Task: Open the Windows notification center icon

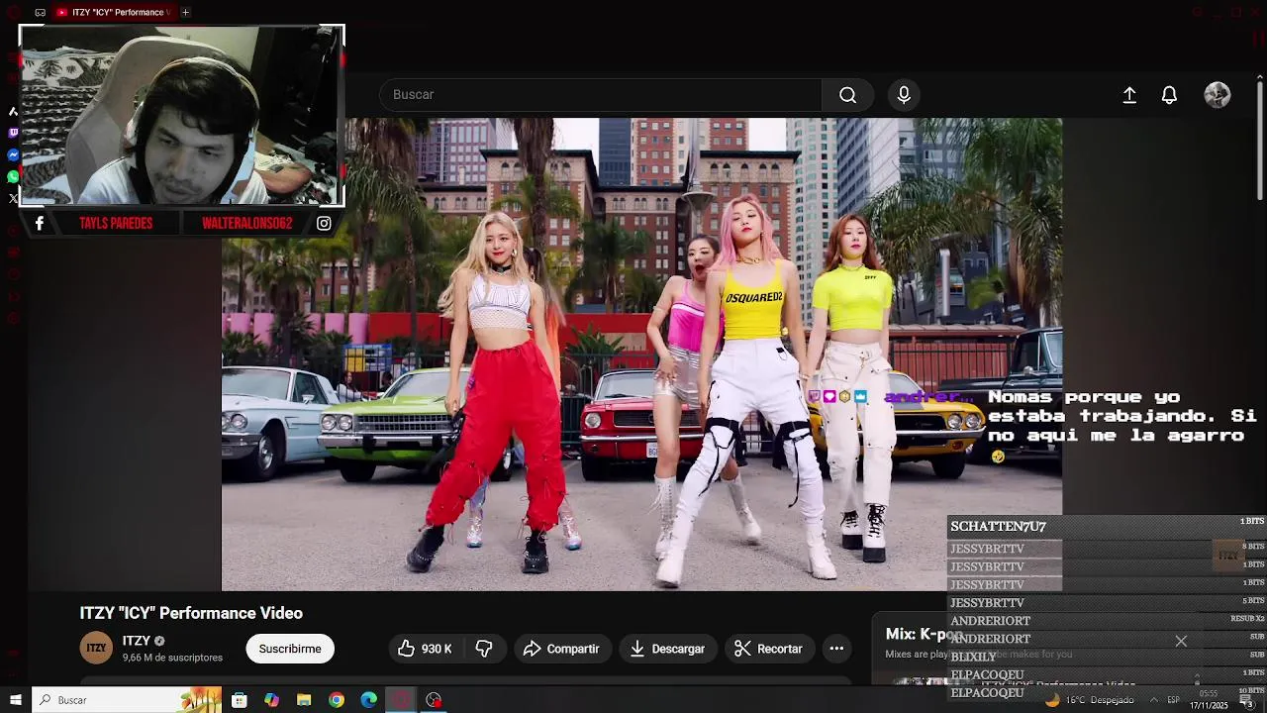Action: [1247, 701]
